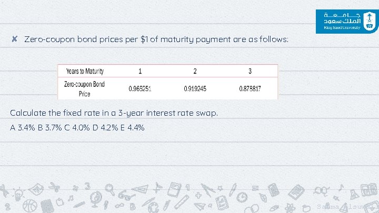Select answer option A 3.4%
379x213 pixels.
[23, 128]
